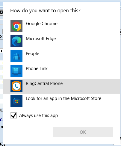Click the Google Chrome icon
The image size is (121, 146).
pyautogui.click(x=16, y=26)
